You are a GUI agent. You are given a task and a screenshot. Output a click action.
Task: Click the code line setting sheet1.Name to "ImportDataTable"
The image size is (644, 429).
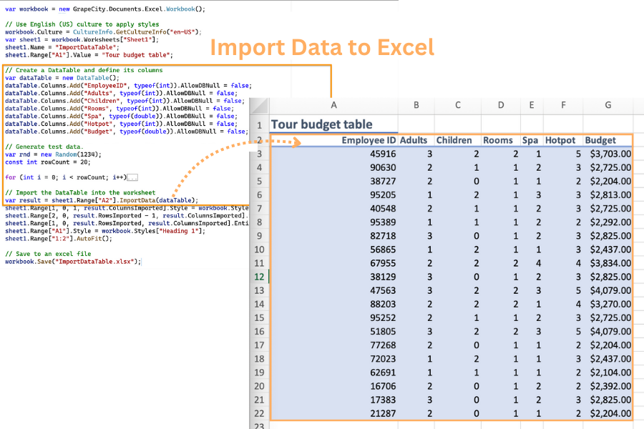[x=62, y=47]
